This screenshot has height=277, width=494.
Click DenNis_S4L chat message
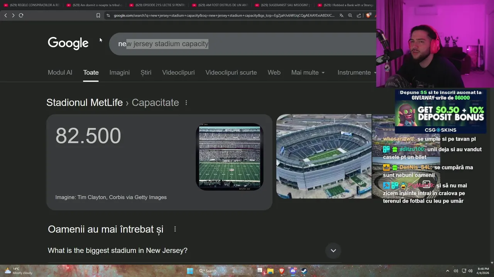pyautogui.click(x=428, y=171)
